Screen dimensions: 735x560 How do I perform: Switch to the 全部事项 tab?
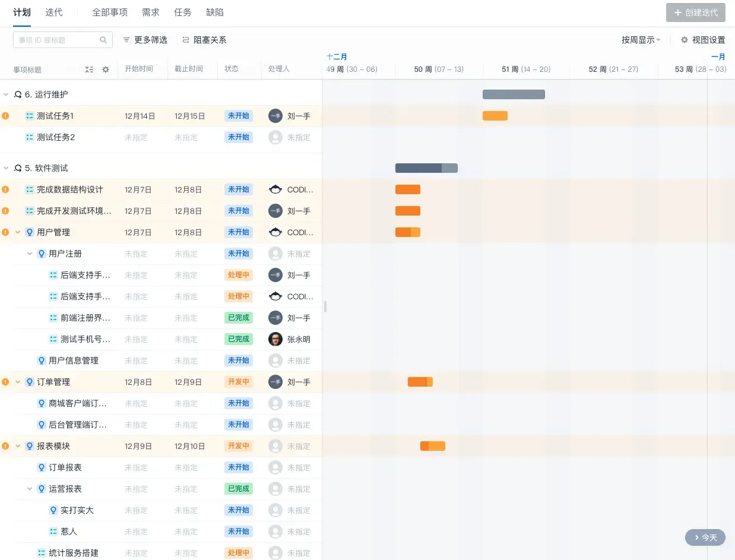tap(109, 12)
